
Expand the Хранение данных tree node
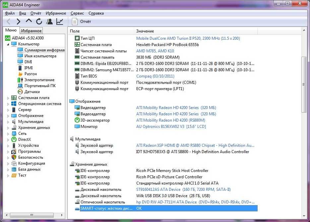pyautogui.click(x=8, y=128)
